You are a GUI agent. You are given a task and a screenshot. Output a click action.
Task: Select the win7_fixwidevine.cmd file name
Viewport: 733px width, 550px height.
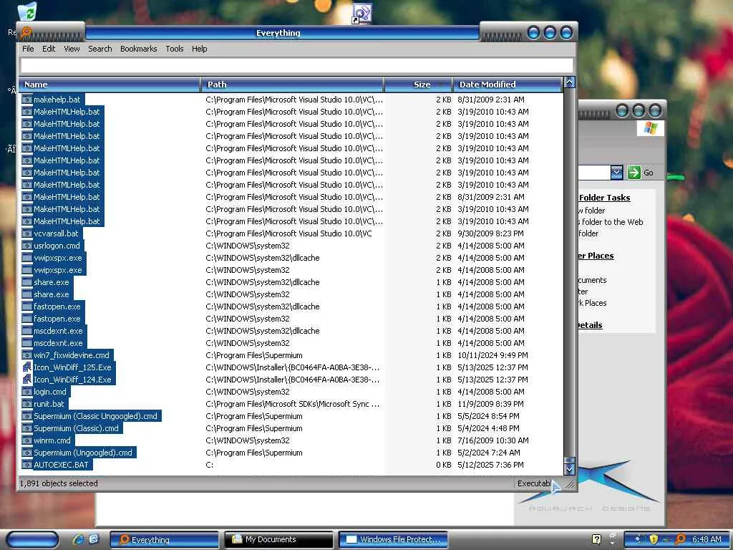(72, 355)
